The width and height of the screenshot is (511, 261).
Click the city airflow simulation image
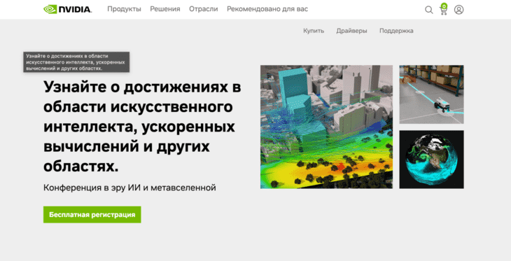(326, 127)
